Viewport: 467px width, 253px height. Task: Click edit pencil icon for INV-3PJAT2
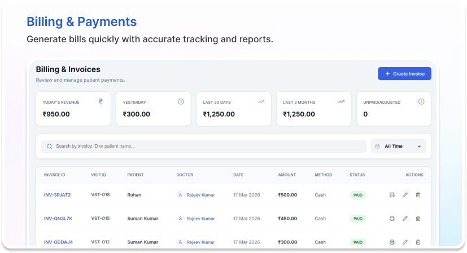coord(405,195)
